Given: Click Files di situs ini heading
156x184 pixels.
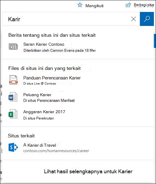Looking at the screenshot, I should [45, 68].
